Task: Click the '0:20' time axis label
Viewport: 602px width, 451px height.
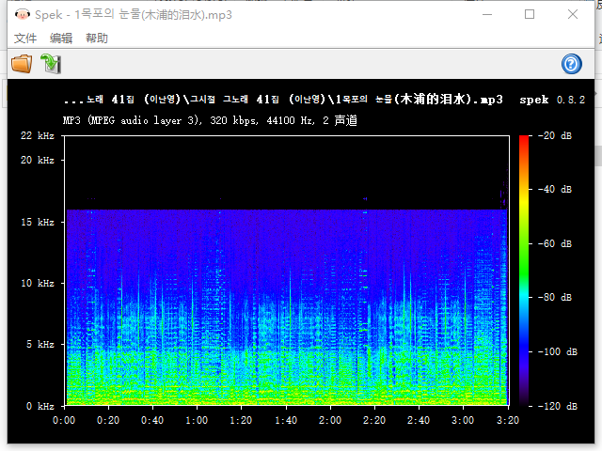Action: coord(108,420)
